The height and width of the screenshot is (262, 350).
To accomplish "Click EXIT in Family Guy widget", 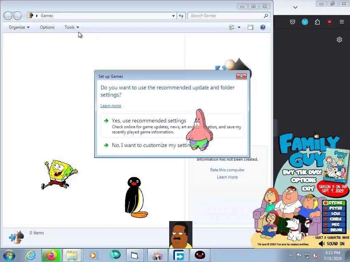I will [308, 189].
